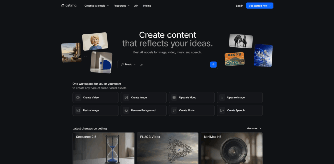
Task: Click the Upscale Video icon
Action: [174, 98]
